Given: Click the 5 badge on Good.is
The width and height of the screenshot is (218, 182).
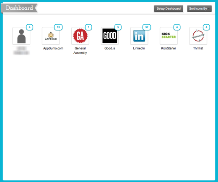Looking at the screenshot, I should (x=118, y=27).
